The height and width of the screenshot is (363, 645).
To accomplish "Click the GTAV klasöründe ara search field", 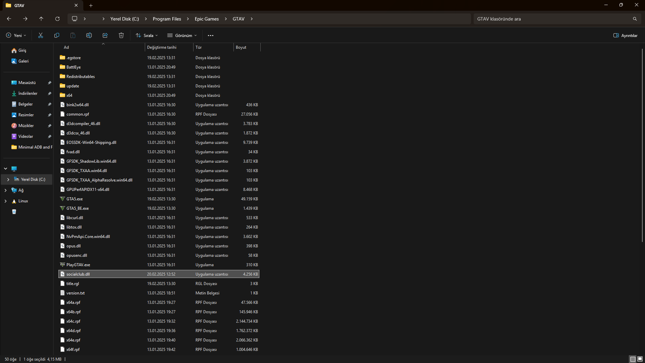I will [553, 19].
